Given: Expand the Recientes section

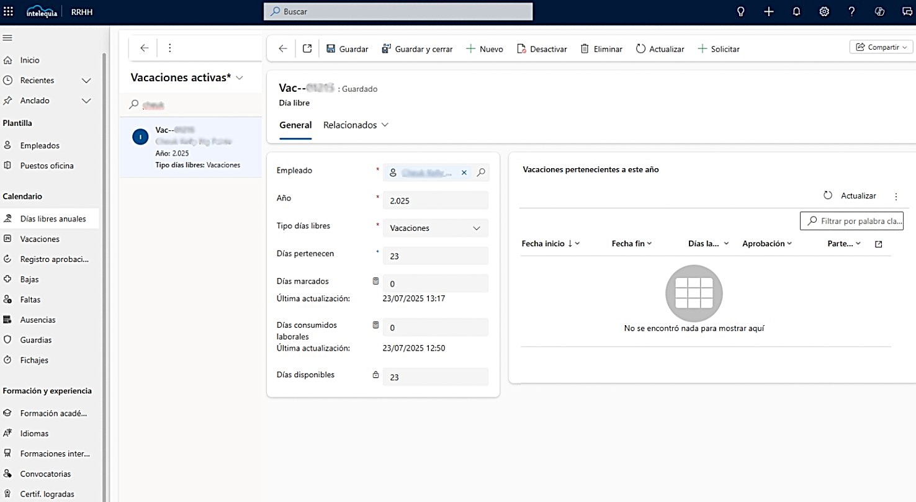Looking at the screenshot, I should (86, 81).
